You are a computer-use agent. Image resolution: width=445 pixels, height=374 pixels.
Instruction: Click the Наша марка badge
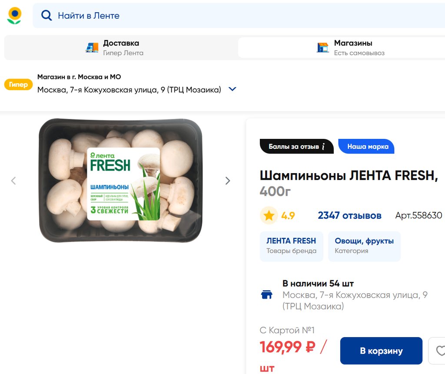pyautogui.click(x=368, y=147)
